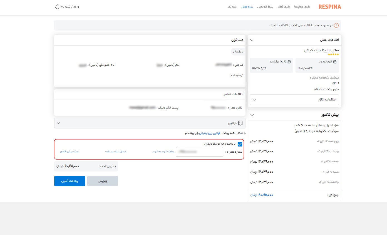Collapse the pre-invoice panel chevron
Screen dimensions: 387x235
click(x=252, y=115)
